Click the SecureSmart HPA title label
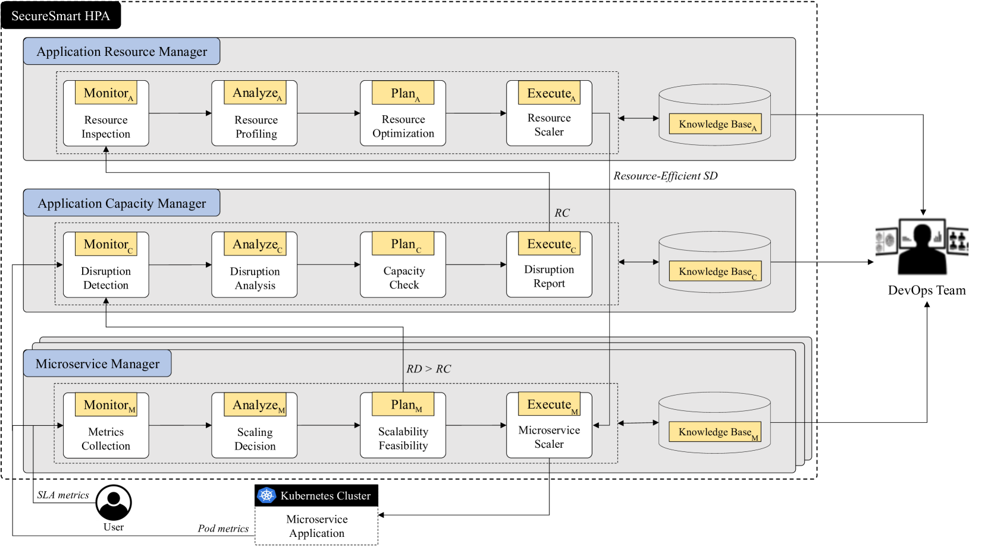This screenshot has width=988, height=547. pyautogui.click(x=61, y=15)
